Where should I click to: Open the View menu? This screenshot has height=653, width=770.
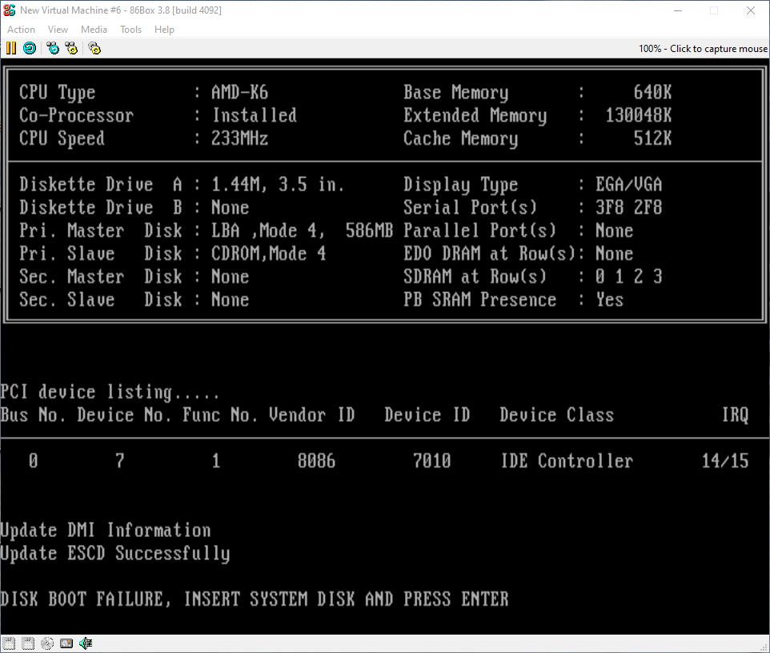[x=58, y=30]
